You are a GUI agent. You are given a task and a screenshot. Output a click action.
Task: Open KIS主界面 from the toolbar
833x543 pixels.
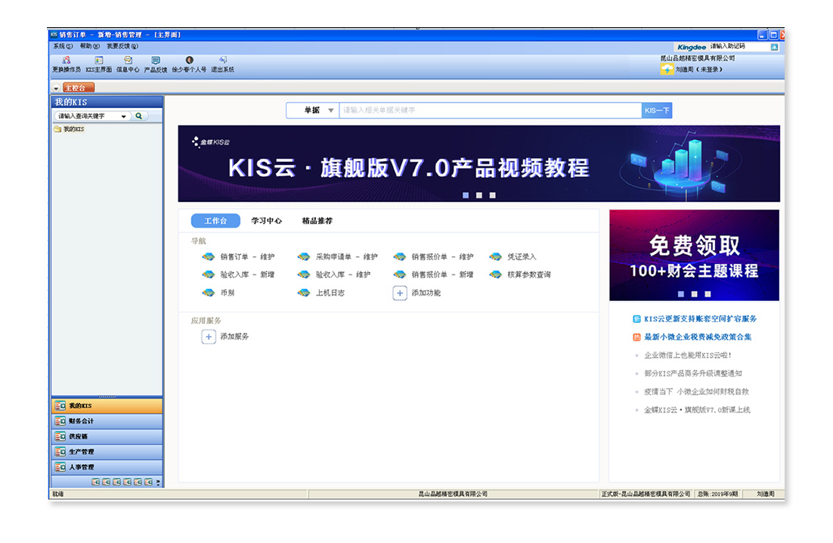tap(98, 61)
